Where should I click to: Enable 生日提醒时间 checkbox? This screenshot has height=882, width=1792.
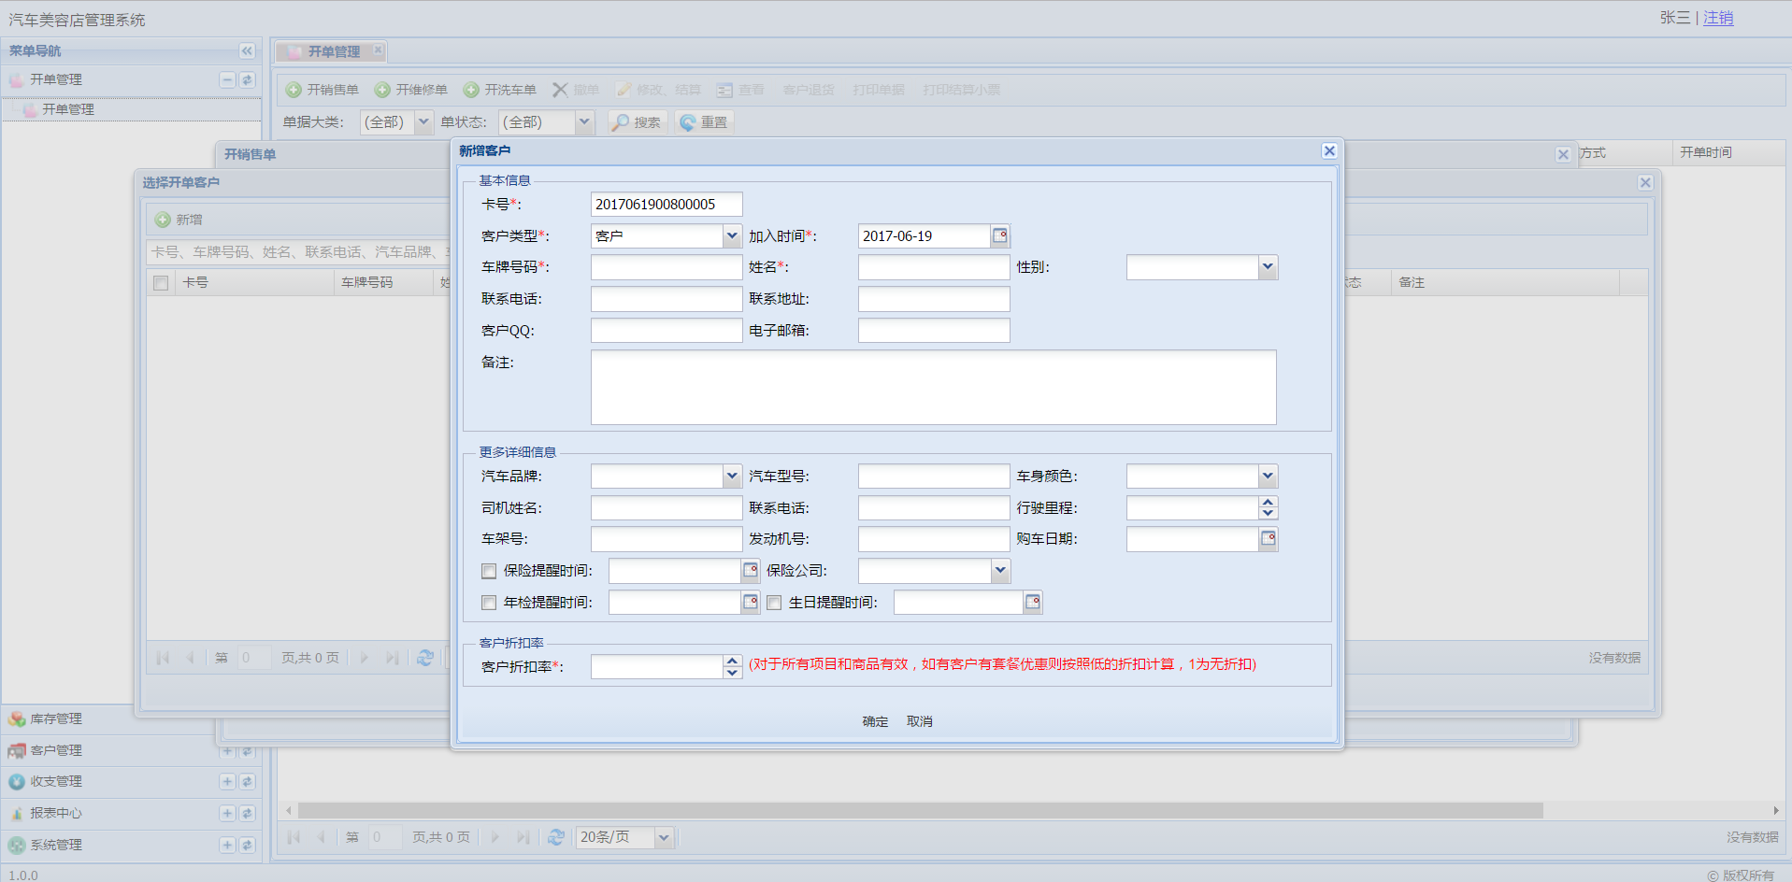[x=774, y=603]
